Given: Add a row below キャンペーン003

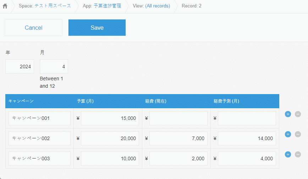Looking at the screenshot, I should click(x=288, y=154).
